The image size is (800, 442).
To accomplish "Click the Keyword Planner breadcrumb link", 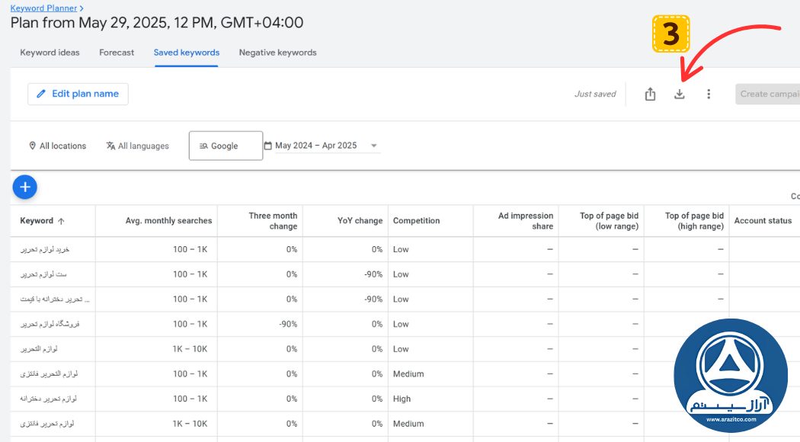I will tap(43, 8).
